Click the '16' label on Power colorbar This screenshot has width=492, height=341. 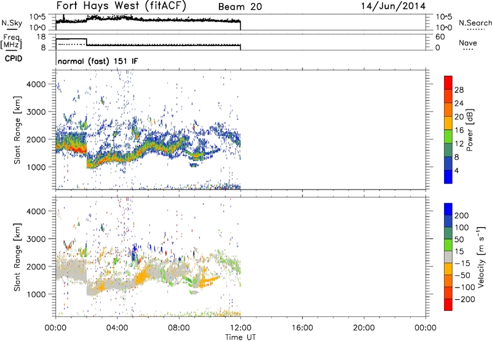[459, 130]
